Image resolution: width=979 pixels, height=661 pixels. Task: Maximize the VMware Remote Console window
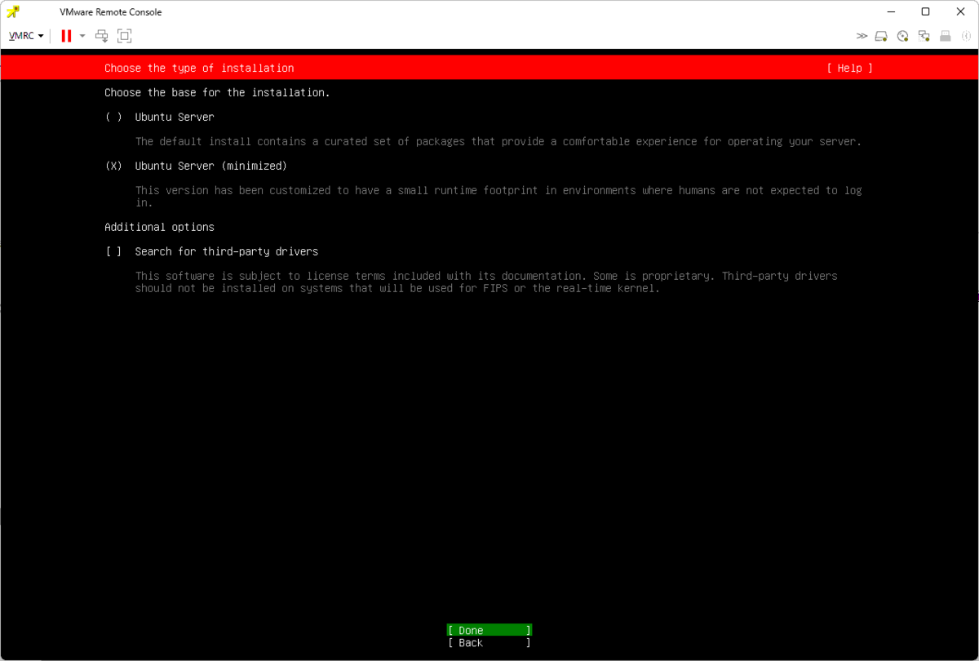[925, 11]
